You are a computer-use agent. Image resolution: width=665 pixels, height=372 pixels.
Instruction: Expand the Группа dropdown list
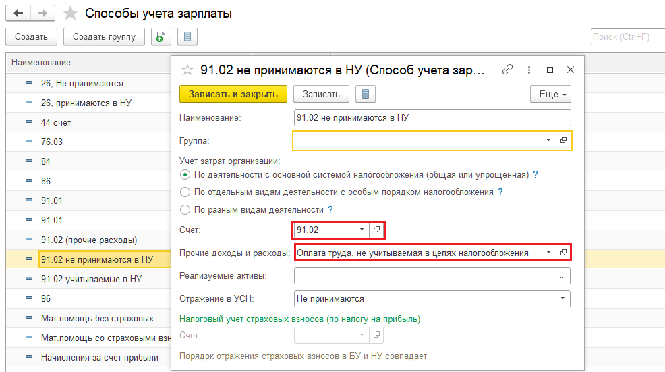point(549,140)
